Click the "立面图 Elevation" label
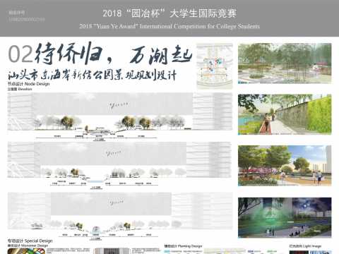This screenshot has height=254, width=339. pos(20,89)
